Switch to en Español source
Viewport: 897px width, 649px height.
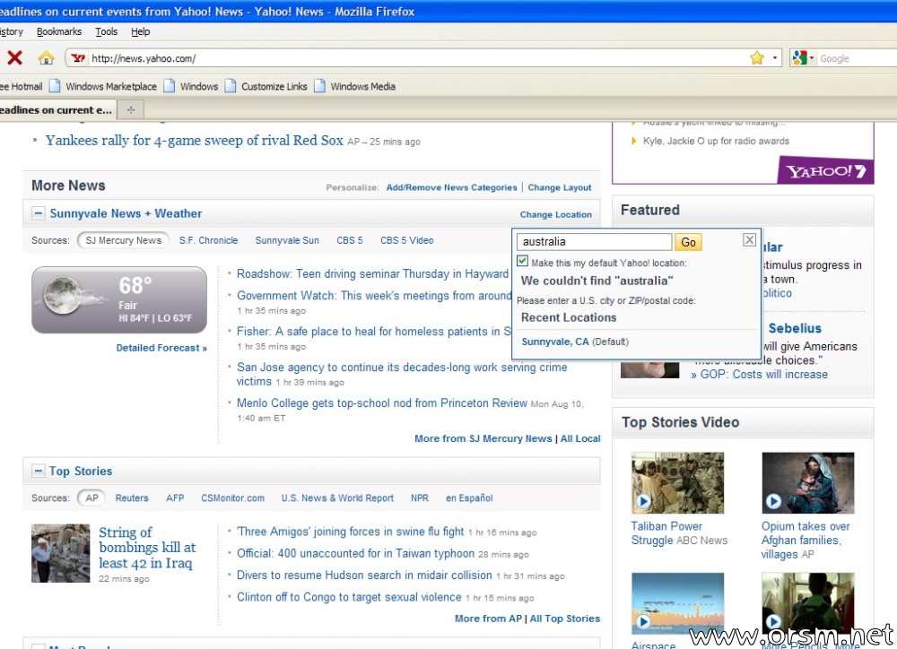(469, 498)
